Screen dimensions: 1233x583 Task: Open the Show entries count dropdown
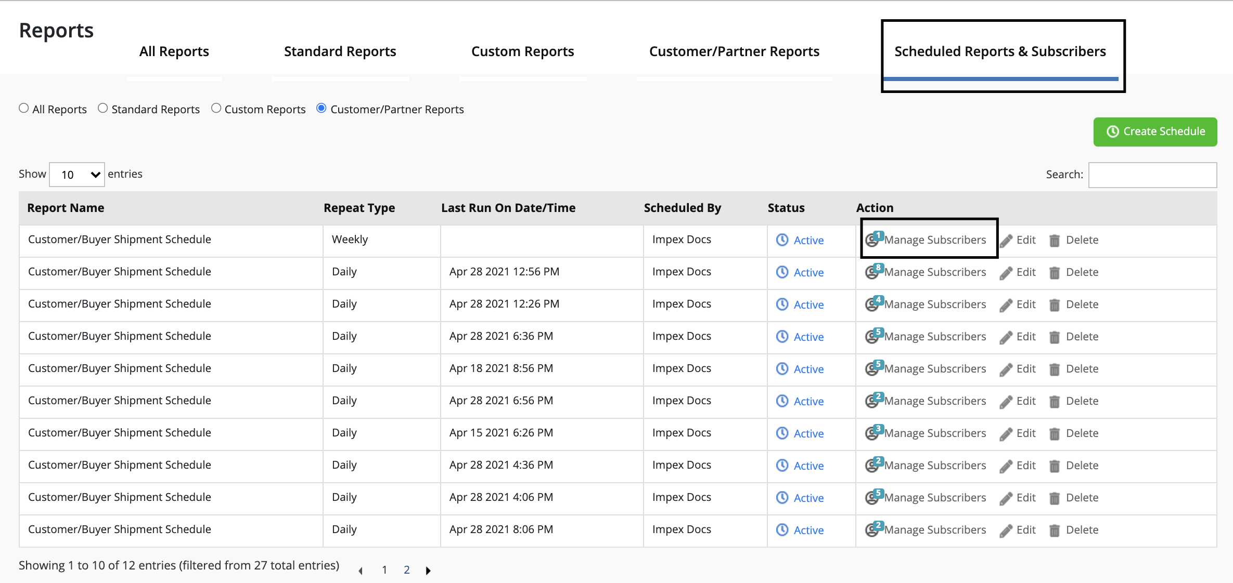pyautogui.click(x=77, y=175)
